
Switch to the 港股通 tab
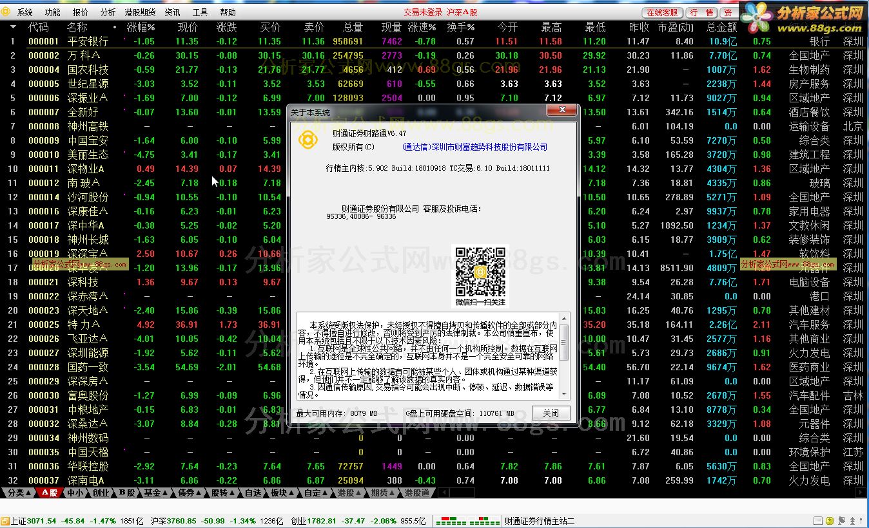416,493
